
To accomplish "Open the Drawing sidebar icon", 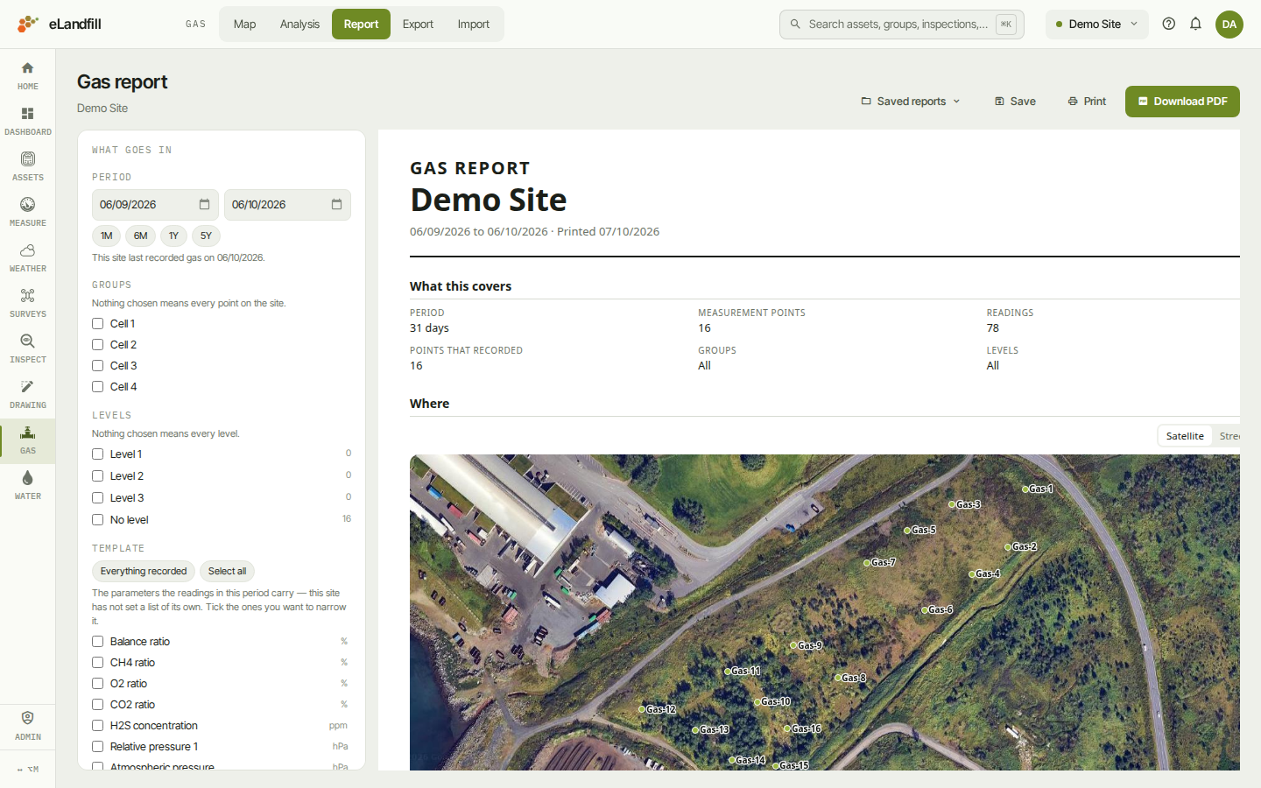I will 27,394.
